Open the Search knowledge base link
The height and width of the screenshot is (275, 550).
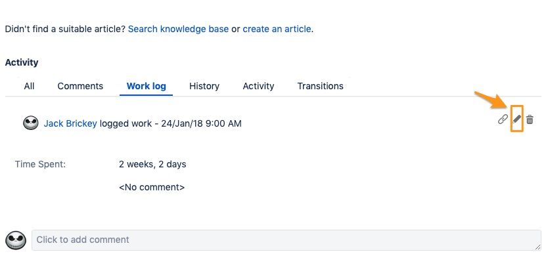point(178,30)
